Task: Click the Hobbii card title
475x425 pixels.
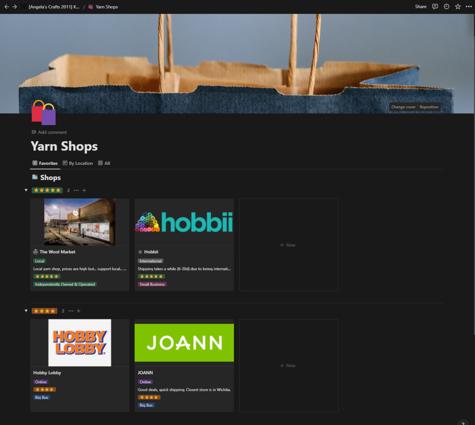Action: click(x=151, y=252)
